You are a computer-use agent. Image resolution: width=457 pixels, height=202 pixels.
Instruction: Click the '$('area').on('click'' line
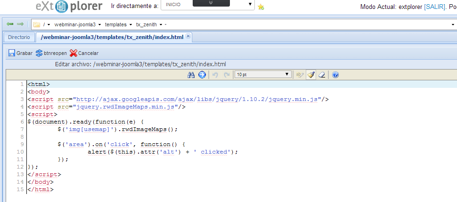pos(122,144)
